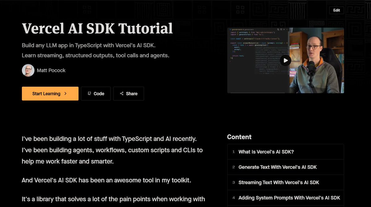Screen dimensions: 371x207
Task: Click the share icon in Share button
Action: coord(122,93)
